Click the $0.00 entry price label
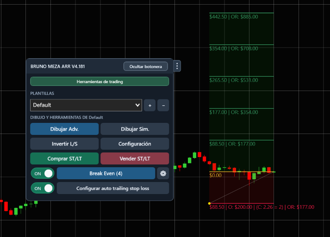The height and width of the screenshot is (237, 330). 215,175
